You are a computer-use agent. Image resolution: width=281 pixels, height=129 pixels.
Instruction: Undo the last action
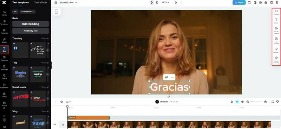[176, 2]
